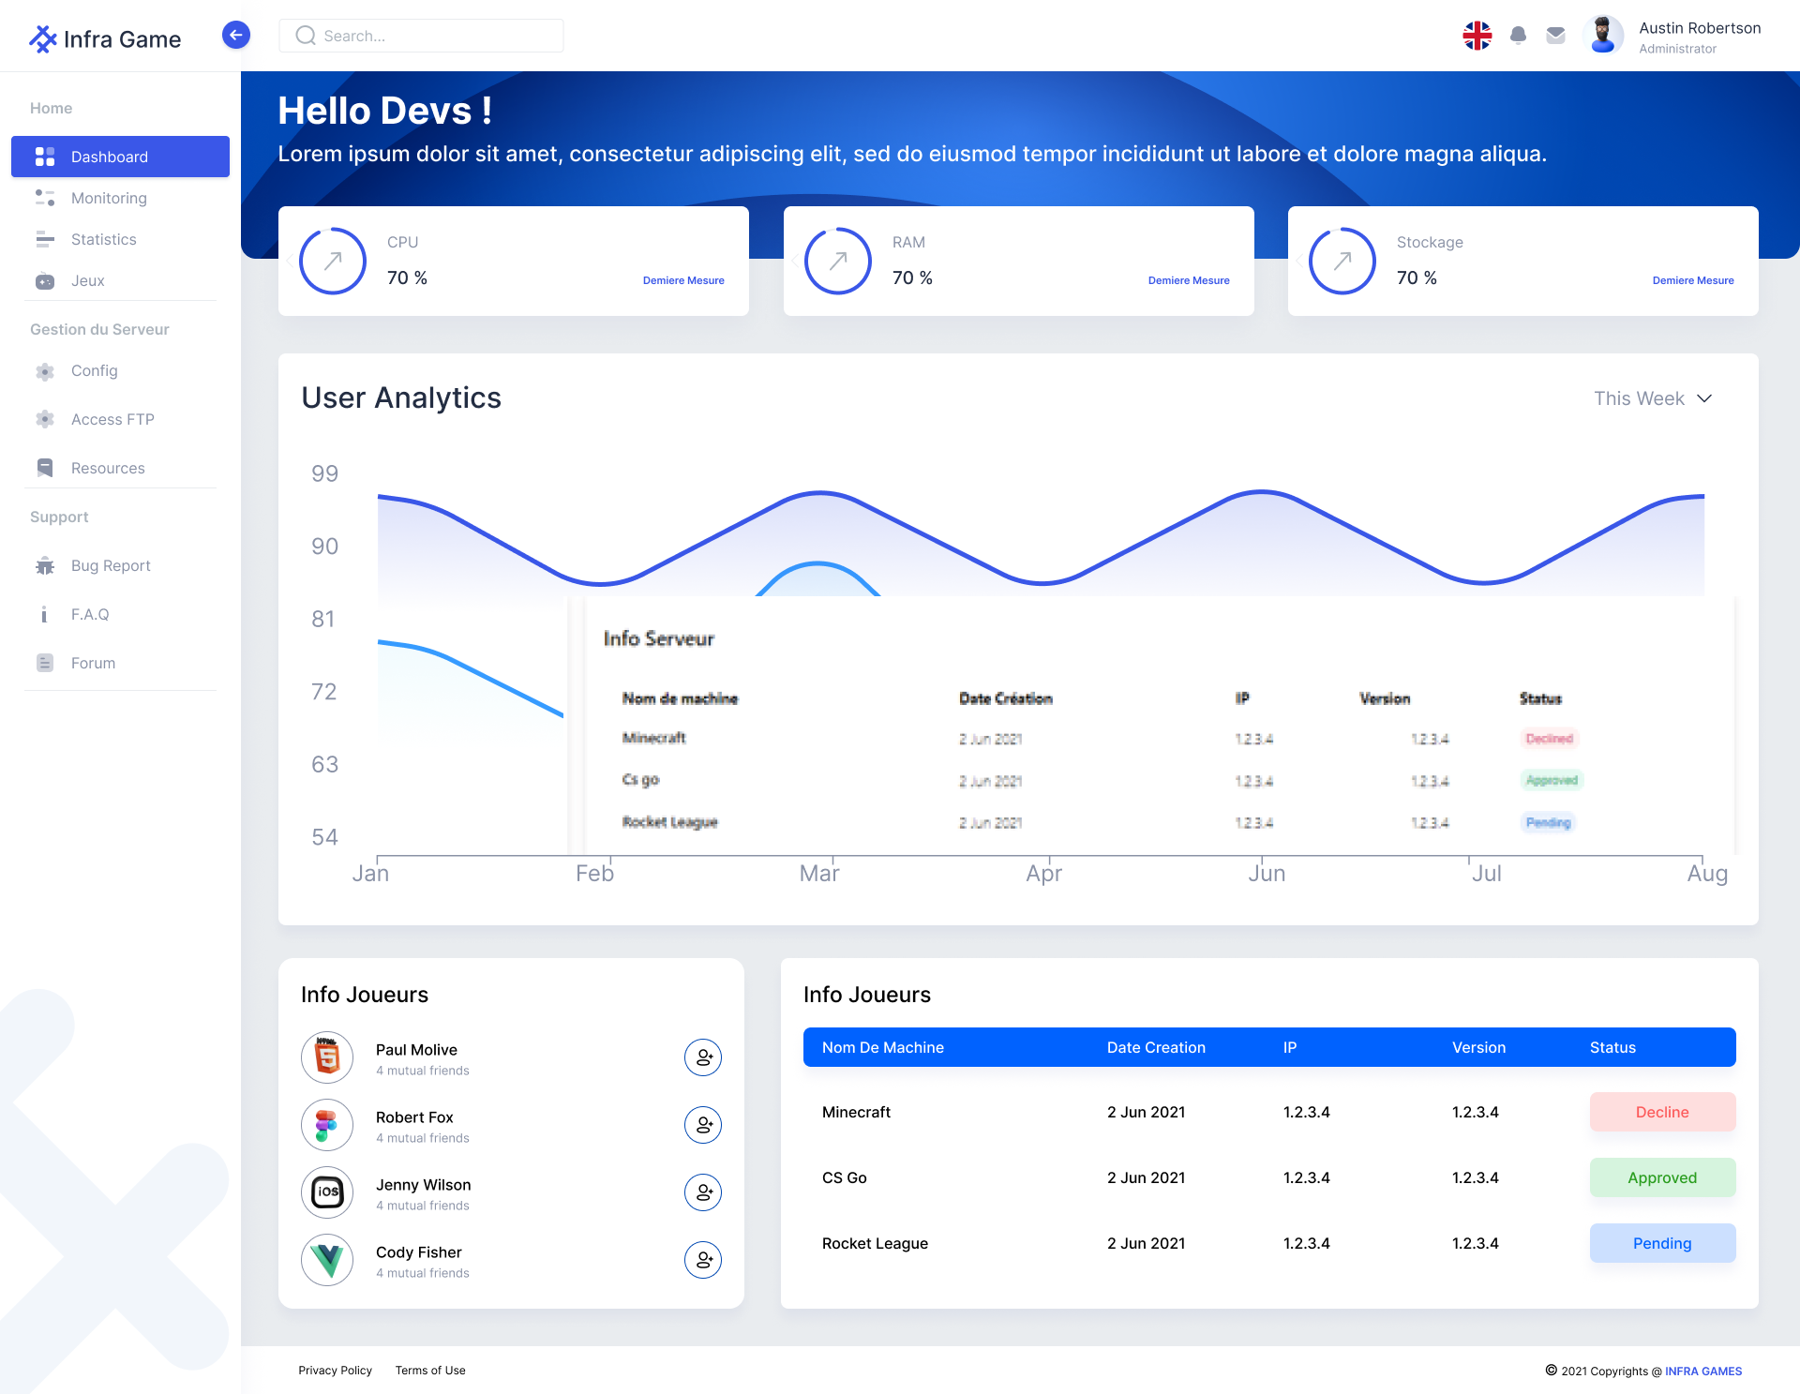Click the CPU 70 % value
The image size is (1800, 1394).
pyautogui.click(x=407, y=277)
